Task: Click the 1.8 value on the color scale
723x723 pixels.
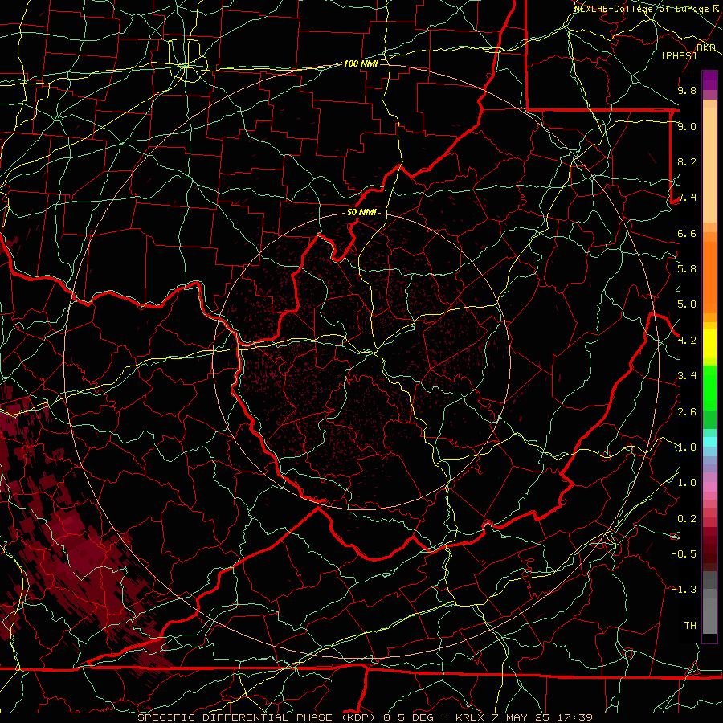Action: (x=687, y=447)
